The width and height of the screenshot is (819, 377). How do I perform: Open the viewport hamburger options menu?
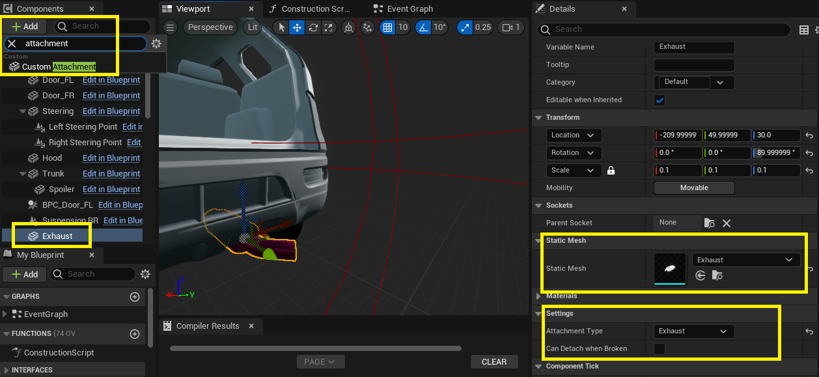click(x=170, y=27)
